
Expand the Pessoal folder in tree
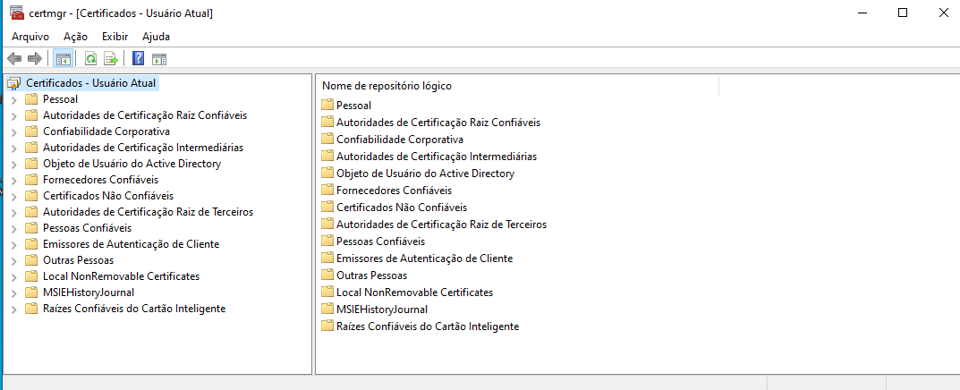pos(13,99)
